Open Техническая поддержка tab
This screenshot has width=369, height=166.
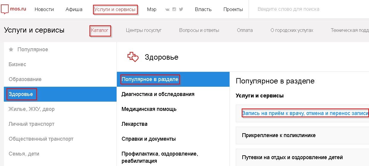coord(350,30)
